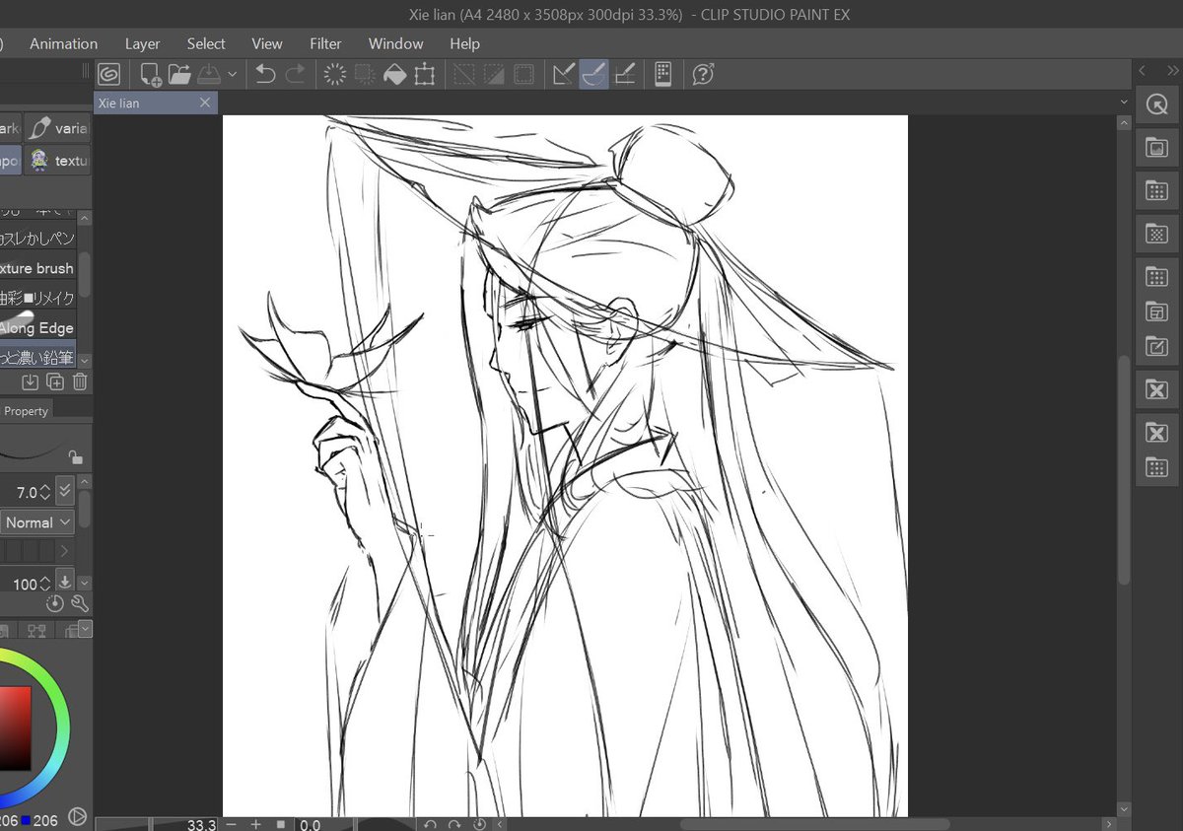Close the Xie lian canvas tab

[x=205, y=103]
